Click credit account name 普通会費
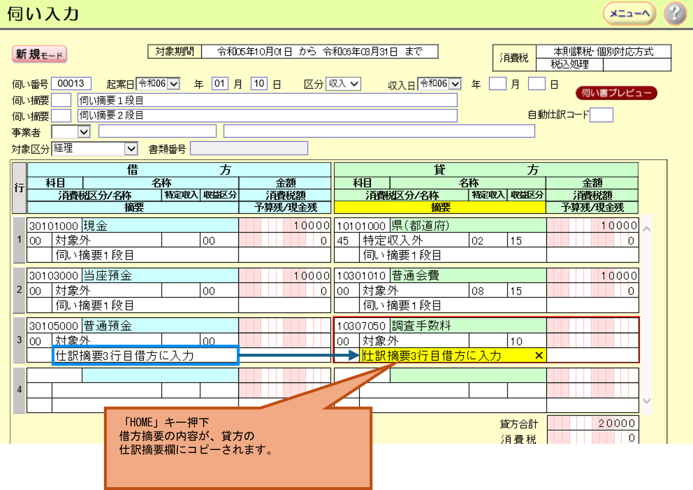Image resolution: width=693 pixels, height=490 pixels. 468,276
